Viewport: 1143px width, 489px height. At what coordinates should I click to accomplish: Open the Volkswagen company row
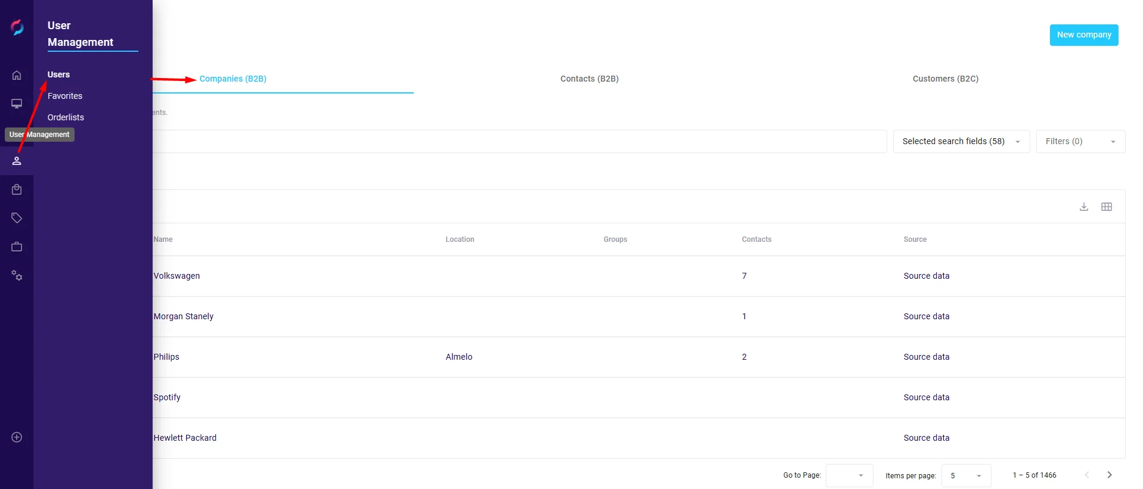coord(639,276)
